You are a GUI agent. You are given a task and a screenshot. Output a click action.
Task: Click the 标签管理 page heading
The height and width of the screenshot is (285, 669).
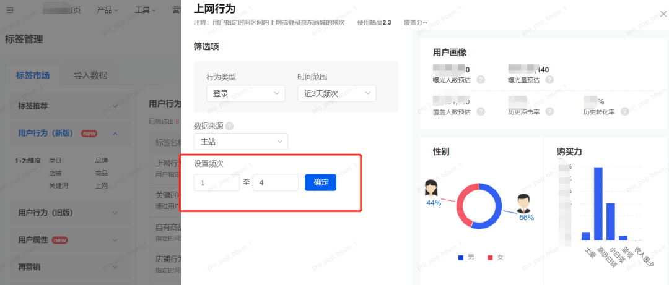(x=24, y=40)
